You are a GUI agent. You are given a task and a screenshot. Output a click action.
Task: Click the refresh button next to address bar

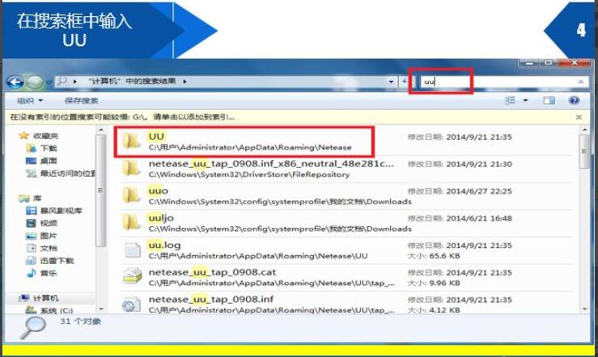tap(404, 81)
